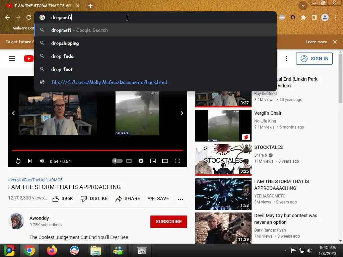Image resolution: width=343 pixels, height=257 pixels.
Task: Open a new browser tab
Action: click(90, 6)
